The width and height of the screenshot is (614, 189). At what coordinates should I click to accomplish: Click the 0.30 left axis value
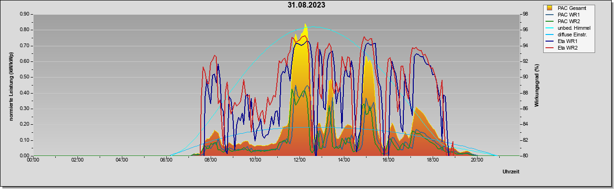[x=25, y=109]
